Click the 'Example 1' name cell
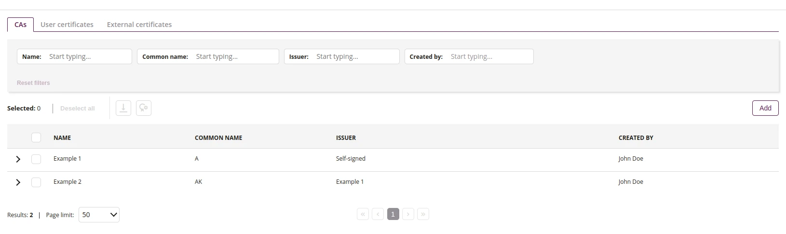786x234 pixels. [x=67, y=159]
